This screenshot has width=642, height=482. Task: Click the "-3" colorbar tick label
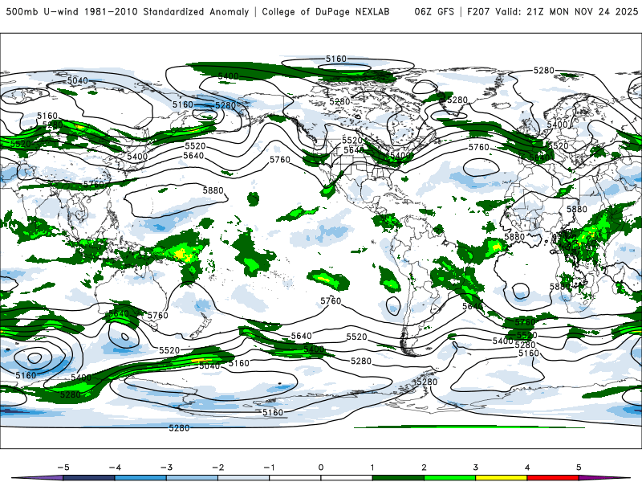(x=166, y=468)
